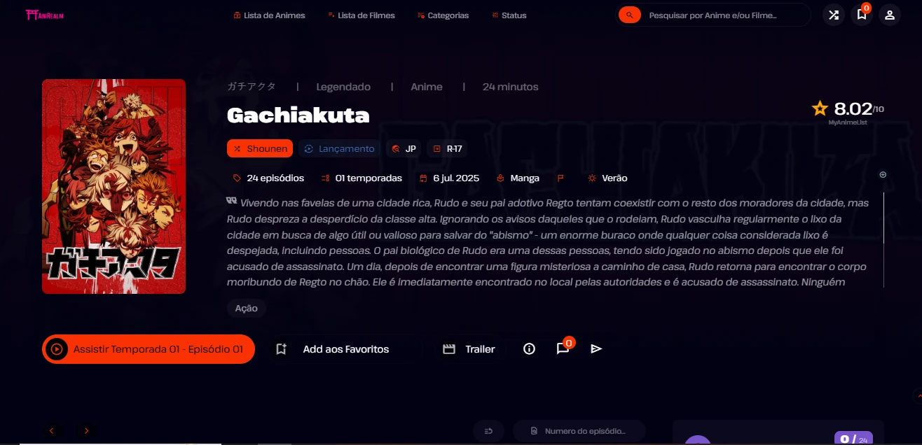Toggle episode list sort order icon

488,431
